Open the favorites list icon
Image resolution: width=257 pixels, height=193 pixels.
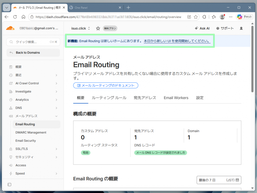214,17
